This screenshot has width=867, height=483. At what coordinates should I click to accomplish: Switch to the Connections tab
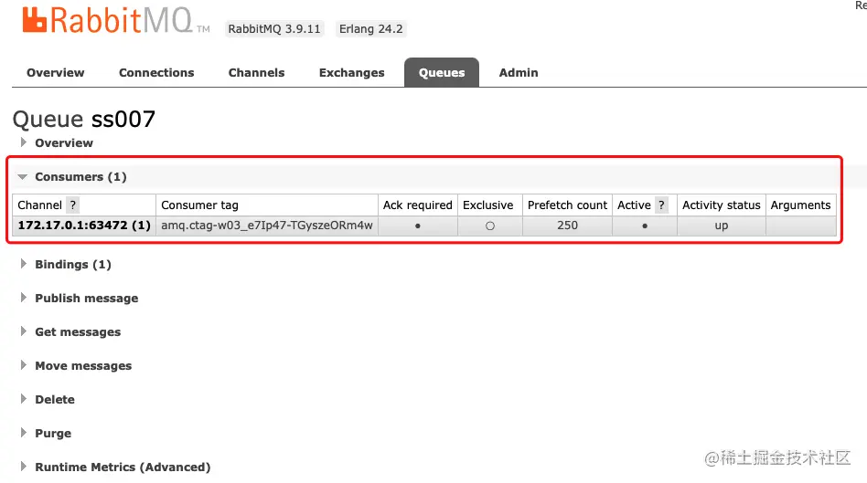click(x=156, y=73)
